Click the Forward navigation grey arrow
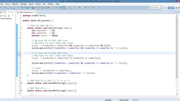 pyautogui.click(x=96, y=8)
